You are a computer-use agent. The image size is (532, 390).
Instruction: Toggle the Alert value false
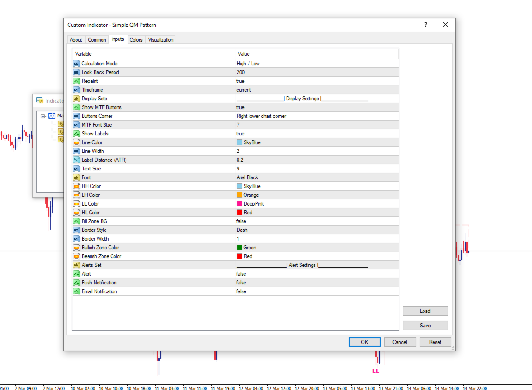[x=317, y=274]
